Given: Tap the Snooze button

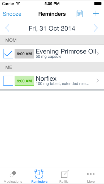Looking at the screenshot, I should [x=12, y=14].
